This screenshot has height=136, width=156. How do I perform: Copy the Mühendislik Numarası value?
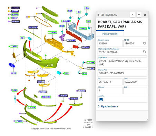tap(144, 52)
